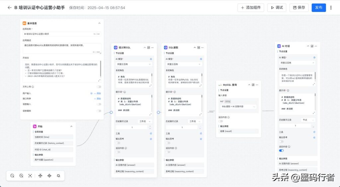Publish the app with 发布 button
This screenshot has width=340, height=187.
pos(318,8)
